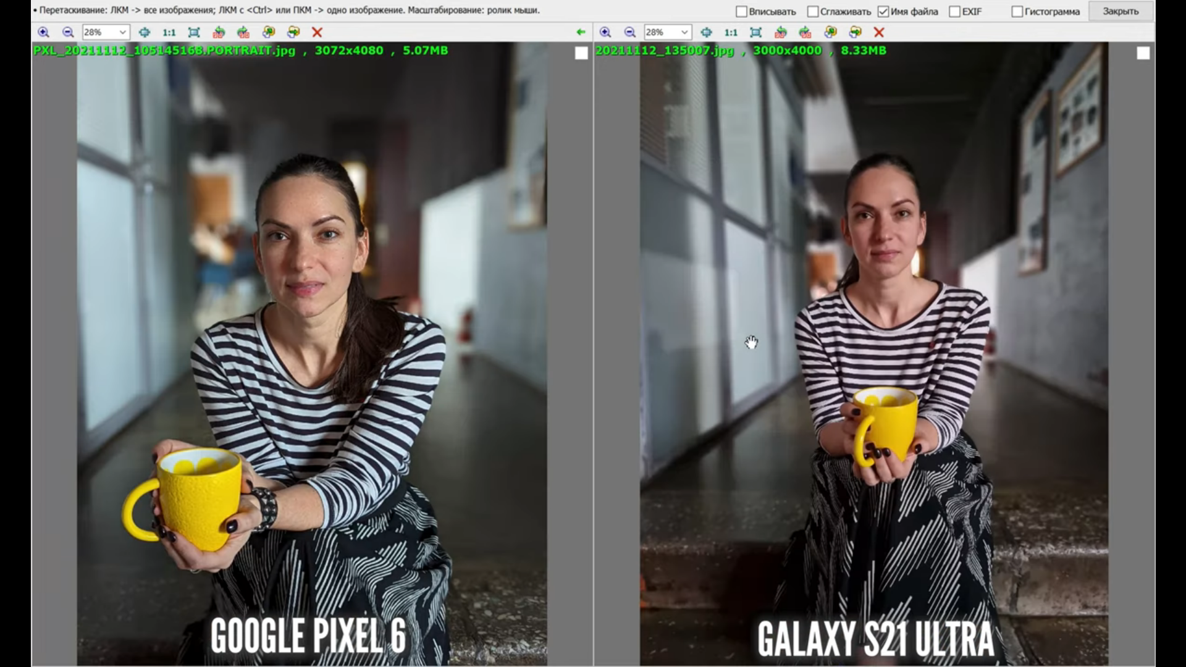1186x667 pixels.
Task: Click the right file name 20211112_135007.jpg
Action: click(x=665, y=51)
